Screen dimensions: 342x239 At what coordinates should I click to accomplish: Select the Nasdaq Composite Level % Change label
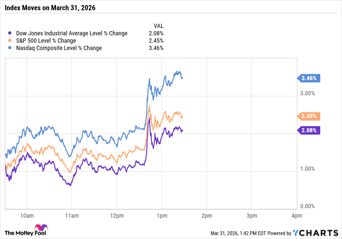[x=58, y=48]
